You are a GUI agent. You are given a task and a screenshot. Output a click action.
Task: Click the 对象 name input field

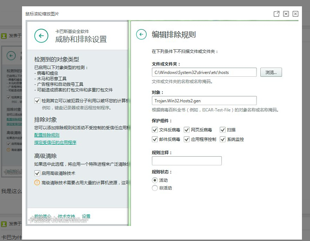coord(204,101)
